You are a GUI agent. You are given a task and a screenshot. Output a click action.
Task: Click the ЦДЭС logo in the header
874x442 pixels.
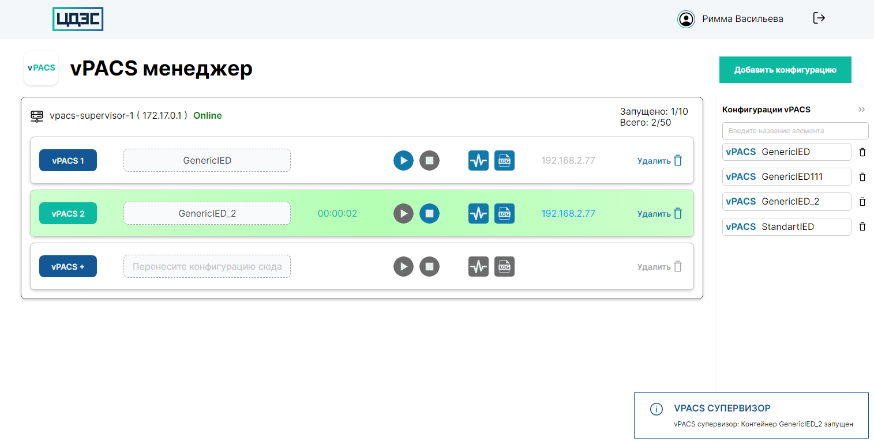(x=78, y=19)
